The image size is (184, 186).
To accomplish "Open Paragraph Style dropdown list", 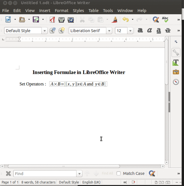I will click(x=45, y=31).
